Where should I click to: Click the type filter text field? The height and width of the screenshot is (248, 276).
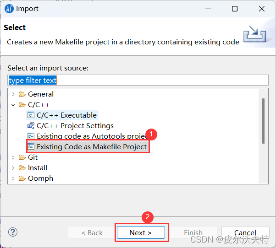pyautogui.click(x=138, y=80)
